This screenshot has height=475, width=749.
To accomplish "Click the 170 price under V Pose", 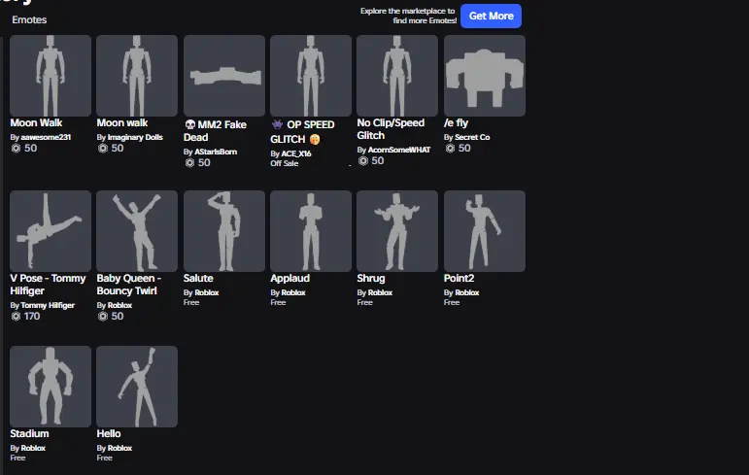I will tap(32, 316).
